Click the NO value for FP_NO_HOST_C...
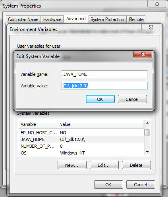Viewport: 168px width, 197px height. pos(63,133)
